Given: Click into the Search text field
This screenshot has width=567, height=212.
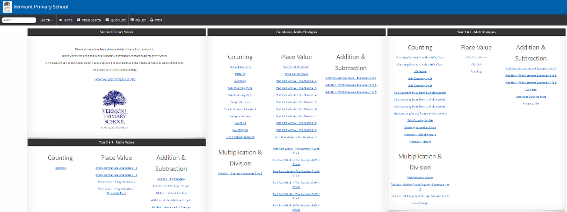Looking at the screenshot, I should pos(19,20).
